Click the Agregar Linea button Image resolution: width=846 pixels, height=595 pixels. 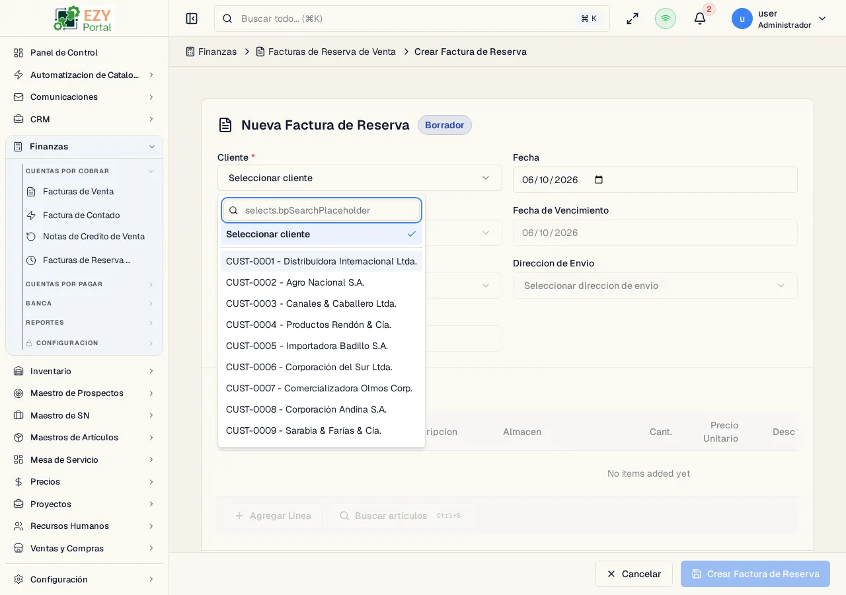[x=272, y=516]
